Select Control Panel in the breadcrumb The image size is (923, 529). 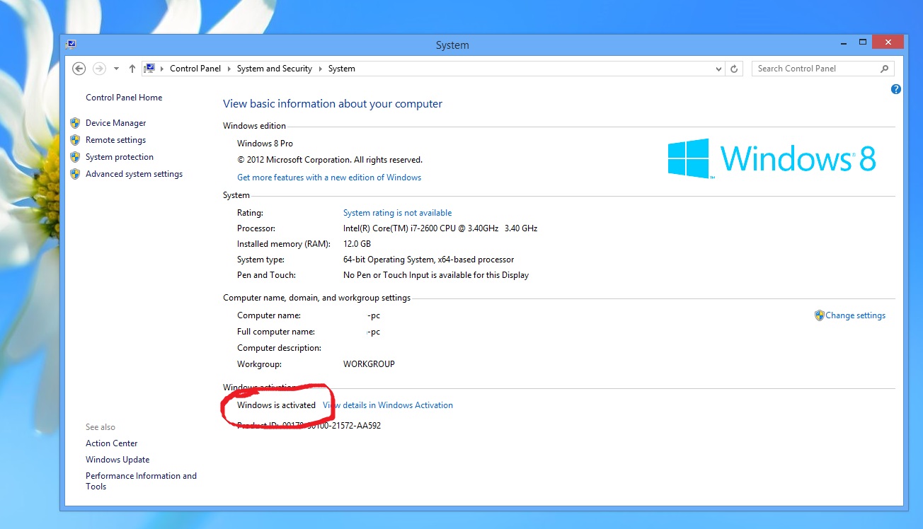195,69
